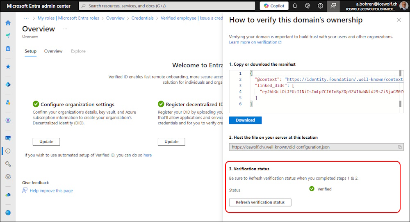Copy the did-configuration.json URL
Screen dimensions: 410x222
[x=399, y=147]
